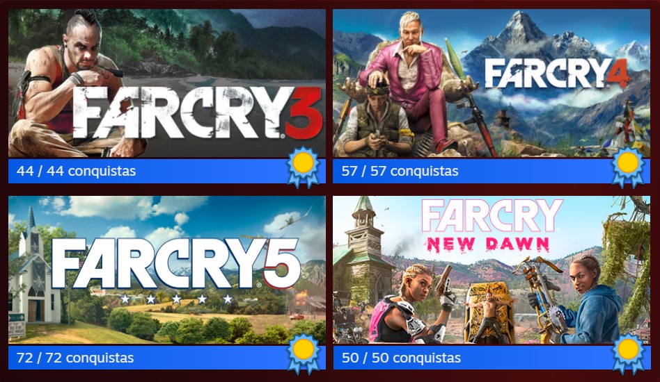Click the FARCRY3 logo text

[x=198, y=113]
